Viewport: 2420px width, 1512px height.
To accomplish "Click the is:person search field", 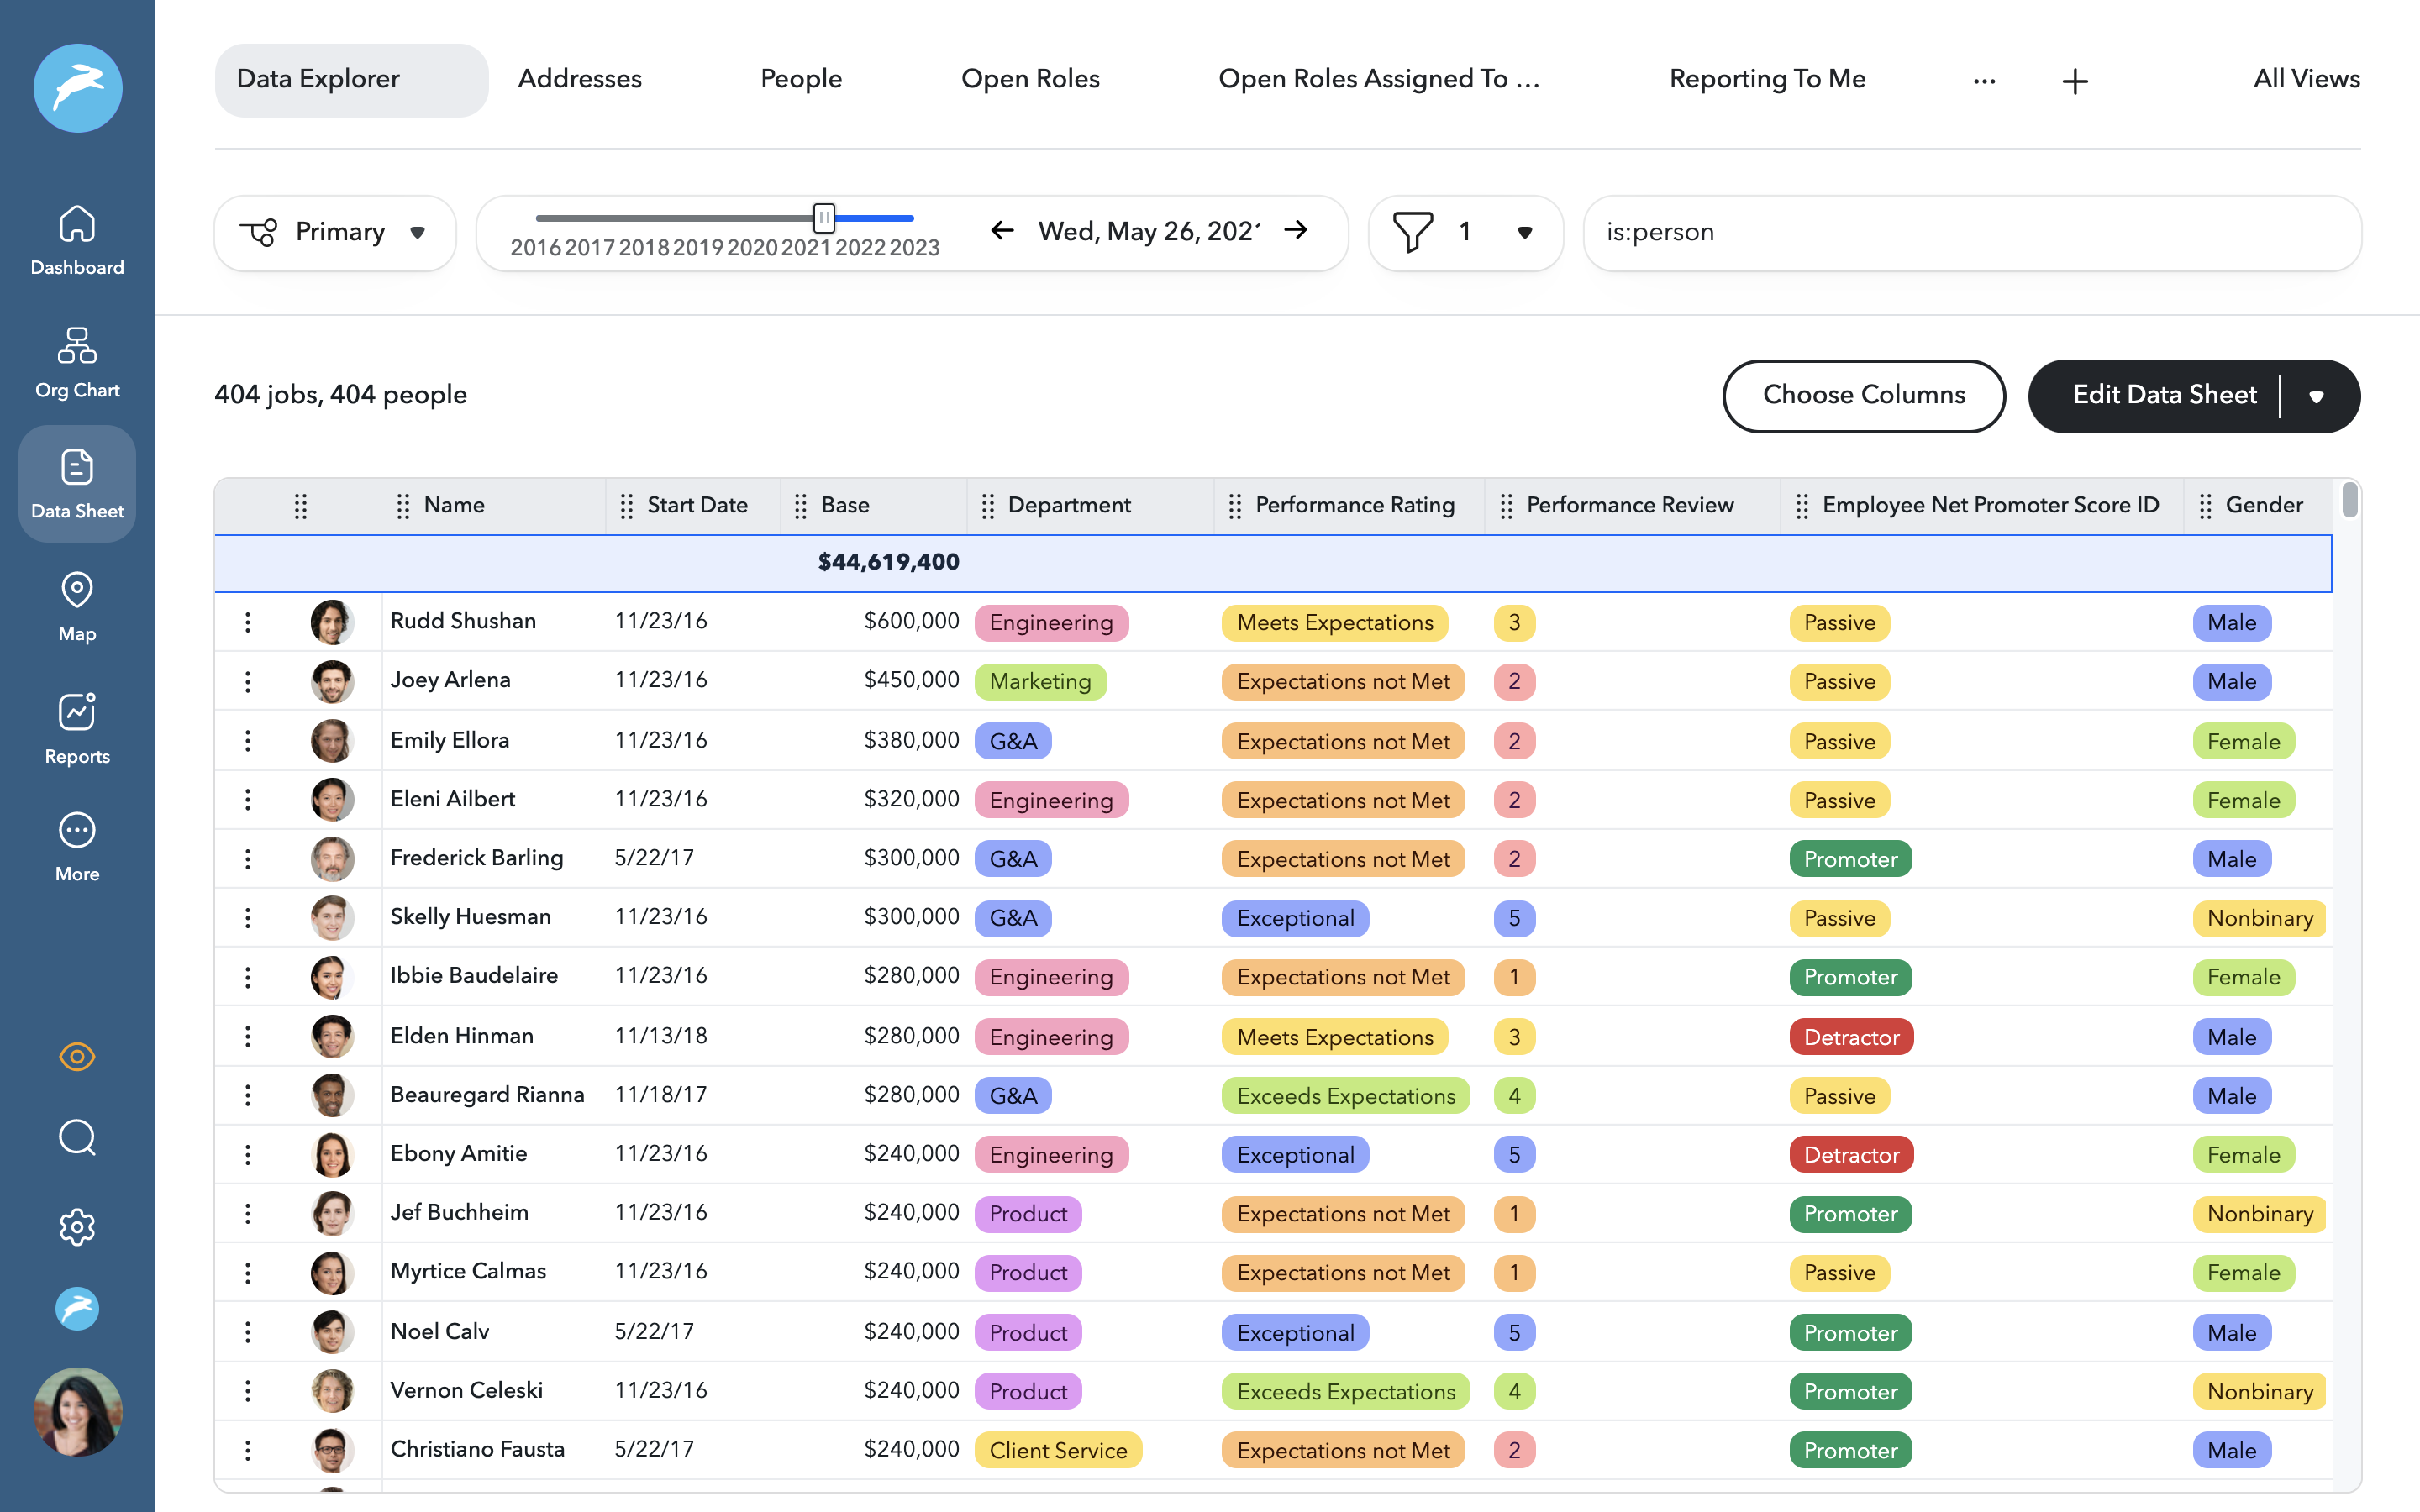I will (x=1970, y=233).
